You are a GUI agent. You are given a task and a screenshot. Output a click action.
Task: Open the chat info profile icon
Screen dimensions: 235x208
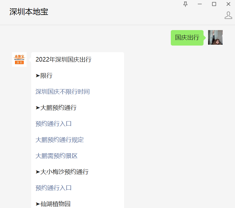[228, 15]
